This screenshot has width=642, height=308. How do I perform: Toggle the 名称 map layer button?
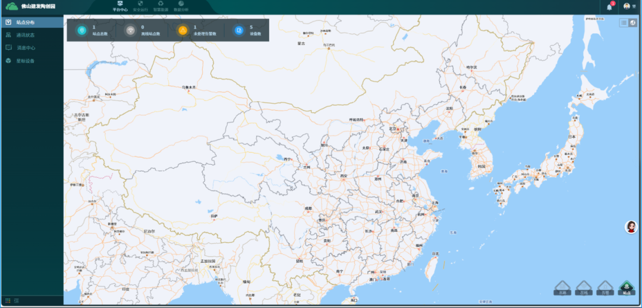562,288
